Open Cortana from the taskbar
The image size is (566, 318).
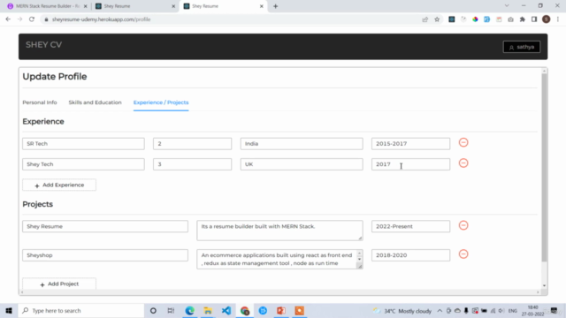point(153,310)
